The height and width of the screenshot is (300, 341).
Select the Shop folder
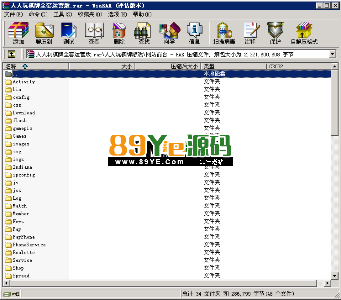point(15,268)
